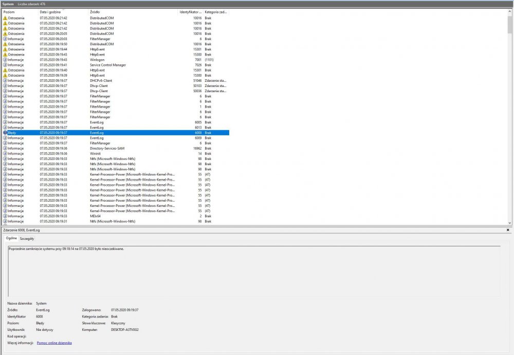
Task: Click info icon next to DHCPv6-Client event
Action: pos(5,81)
